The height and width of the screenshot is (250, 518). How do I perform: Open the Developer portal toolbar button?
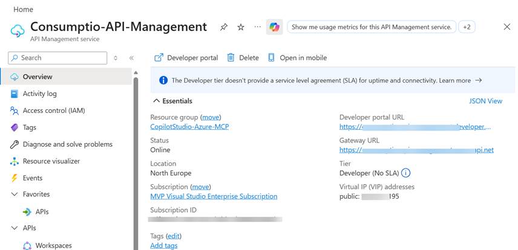point(186,58)
